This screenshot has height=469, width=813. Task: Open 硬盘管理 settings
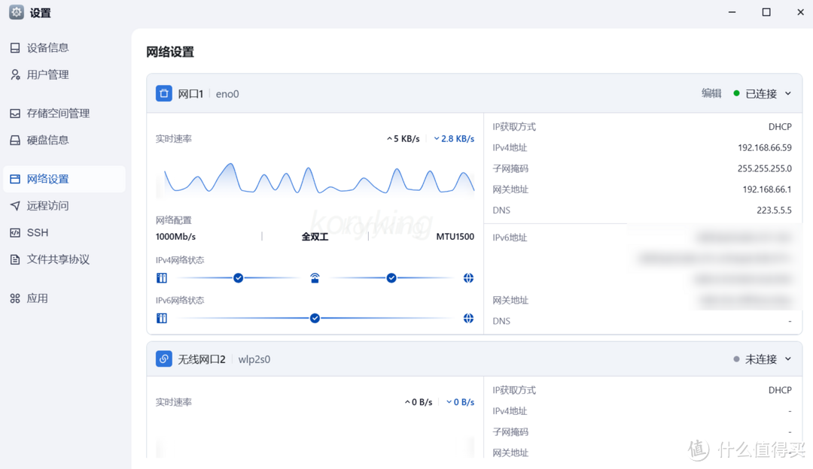tap(47, 140)
